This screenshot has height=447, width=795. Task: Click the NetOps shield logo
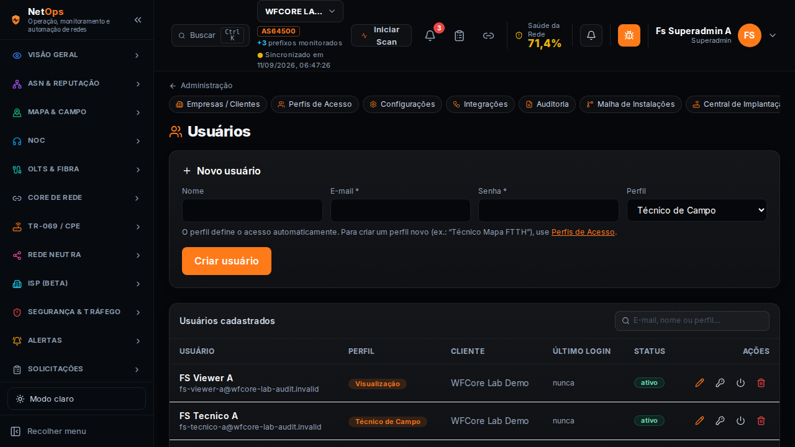16,20
